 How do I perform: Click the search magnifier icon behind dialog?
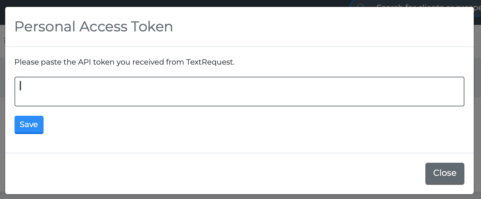(361, 6)
